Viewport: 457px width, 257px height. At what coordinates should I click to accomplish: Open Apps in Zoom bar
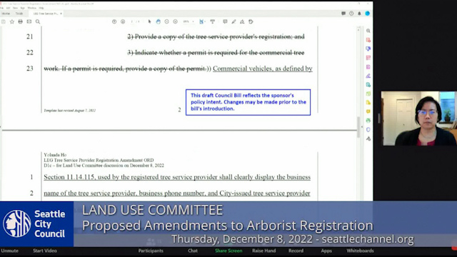click(x=326, y=251)
